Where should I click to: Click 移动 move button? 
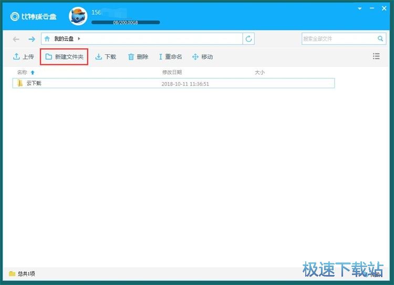click(x=202, y=57)
